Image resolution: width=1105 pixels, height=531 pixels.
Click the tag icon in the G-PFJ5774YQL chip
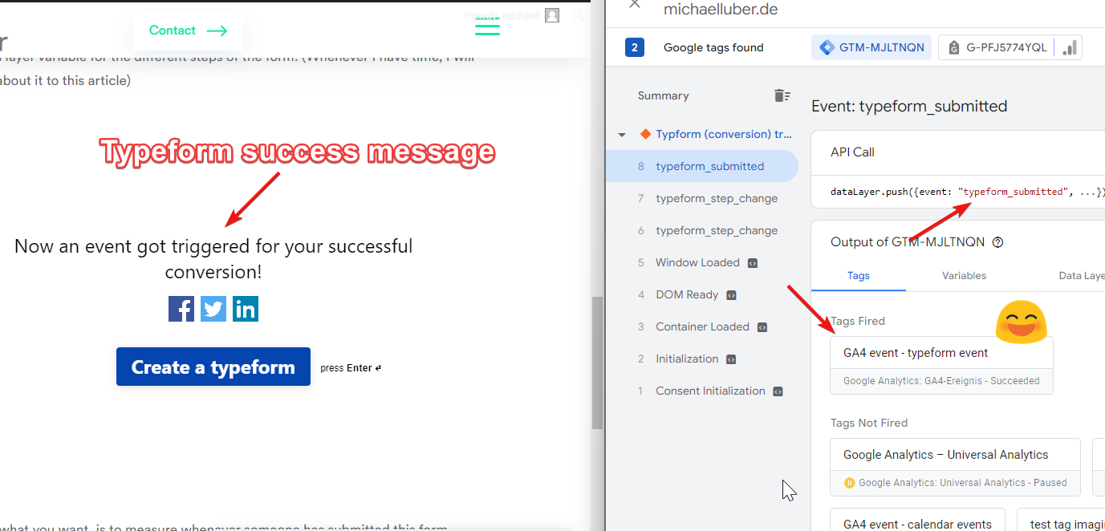954,47
